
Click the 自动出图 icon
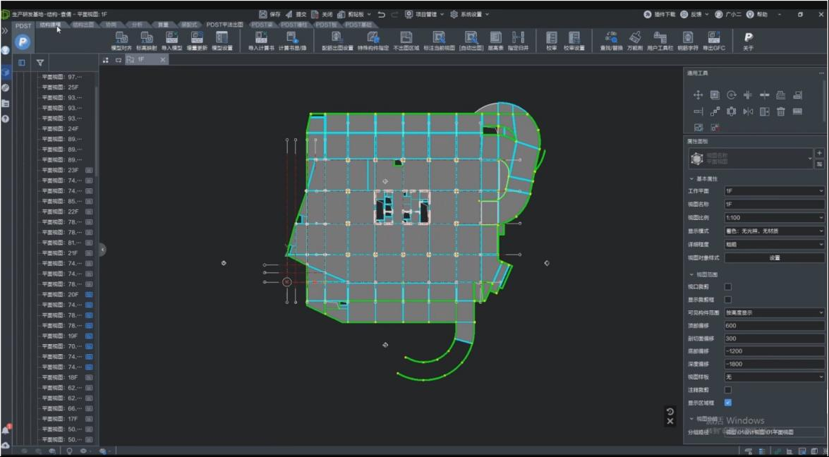471,37
